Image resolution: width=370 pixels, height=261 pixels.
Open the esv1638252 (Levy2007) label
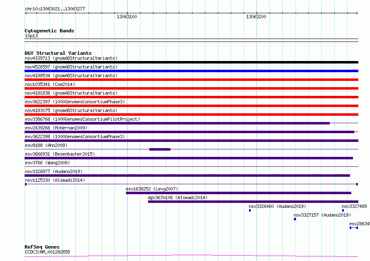(x=152, y=189)
